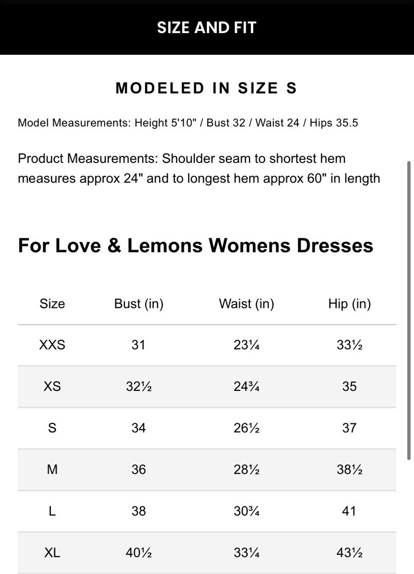The image size is (414, 574).
Task: Select the S size row label
Action: (x=52, y=428)
